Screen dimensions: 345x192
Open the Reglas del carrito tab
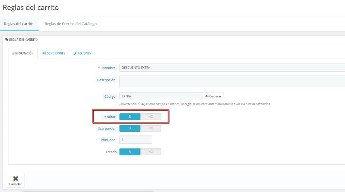tap(19, 24)
